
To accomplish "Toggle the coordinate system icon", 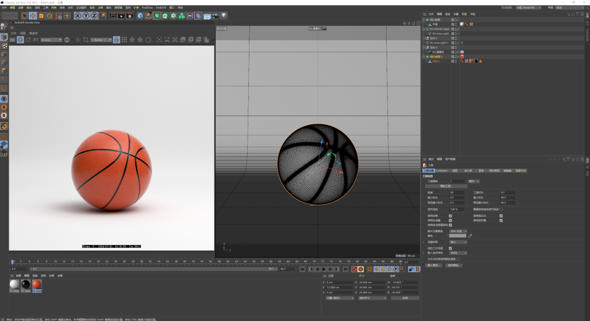I will [x=103, y=16].
